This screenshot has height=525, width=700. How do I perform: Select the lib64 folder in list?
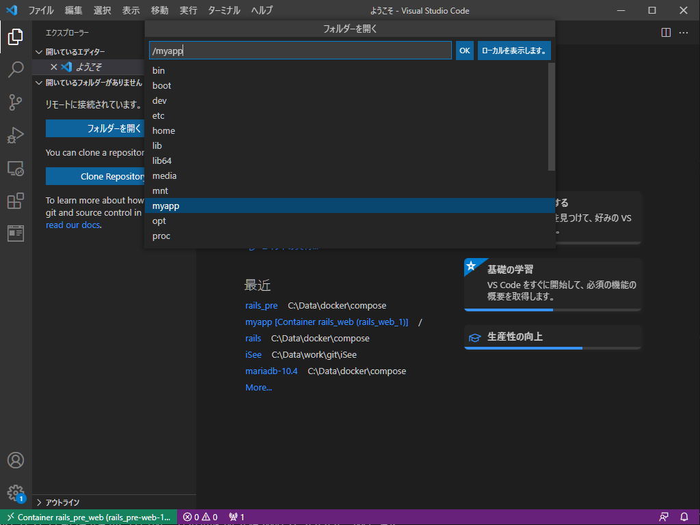pyautogui.click(x=346, y=161)
